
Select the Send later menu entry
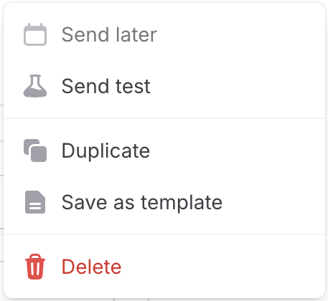[164, 34]
